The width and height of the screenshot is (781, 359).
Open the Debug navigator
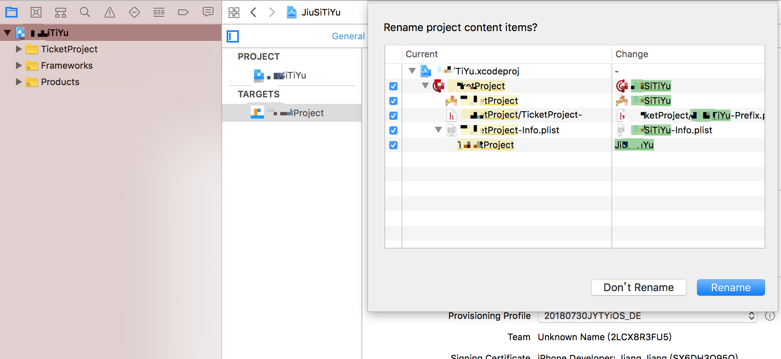point(159,12)
